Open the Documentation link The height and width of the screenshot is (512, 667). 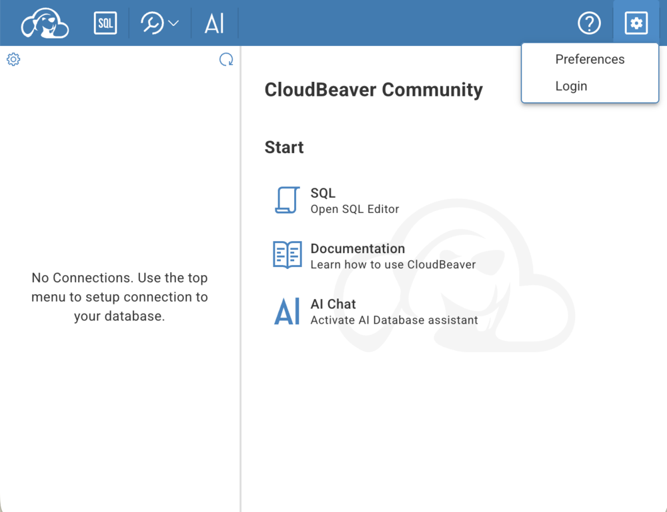coord(358,248)
